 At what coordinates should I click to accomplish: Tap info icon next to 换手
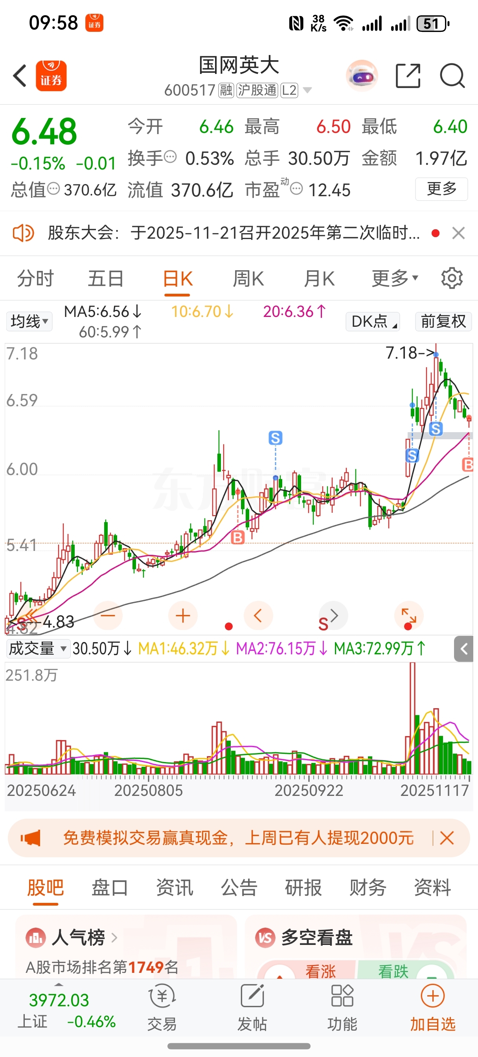(x=170, y=157)
